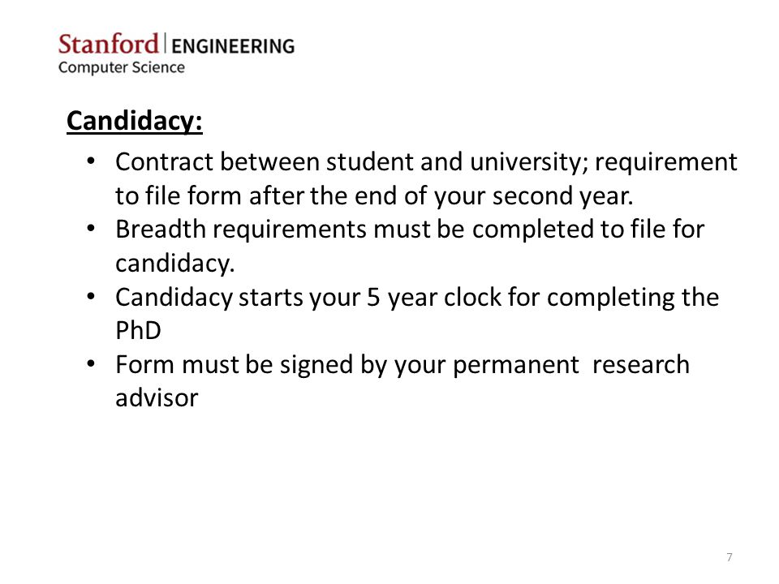Click the Candidacy: heading
Screen dimensions: 779x584
click(x=135, y=121)
